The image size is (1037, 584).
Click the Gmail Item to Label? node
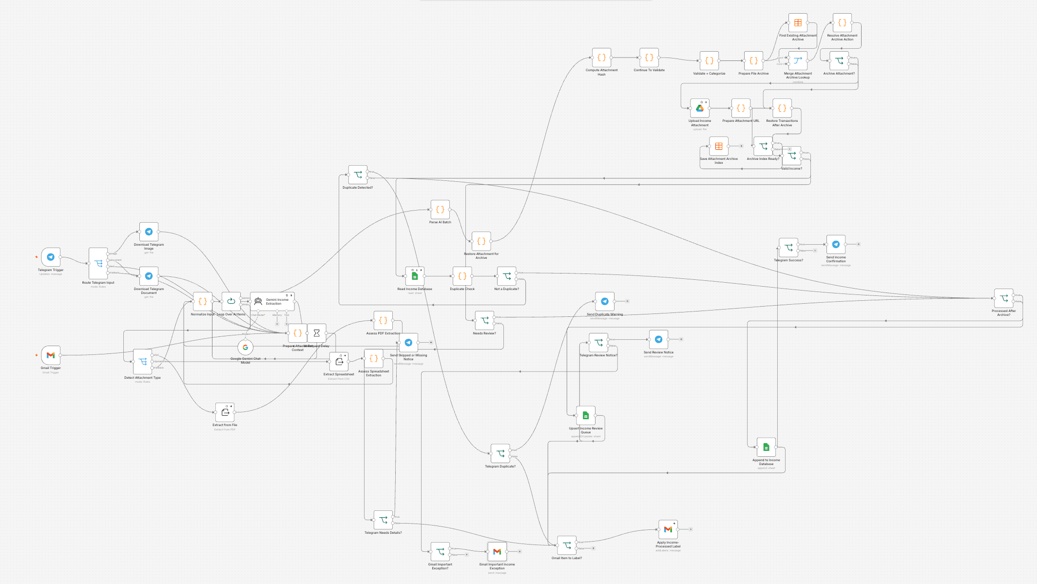(x=567, y=545)
